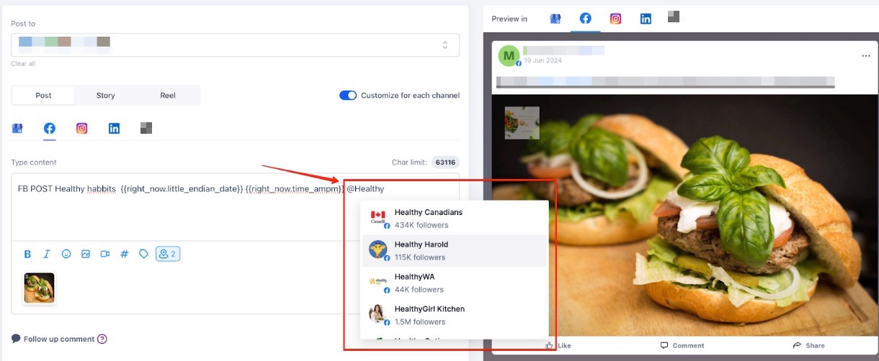879x361 pixels.
Task: Preview in Instagram
Action: coord(616,19)
